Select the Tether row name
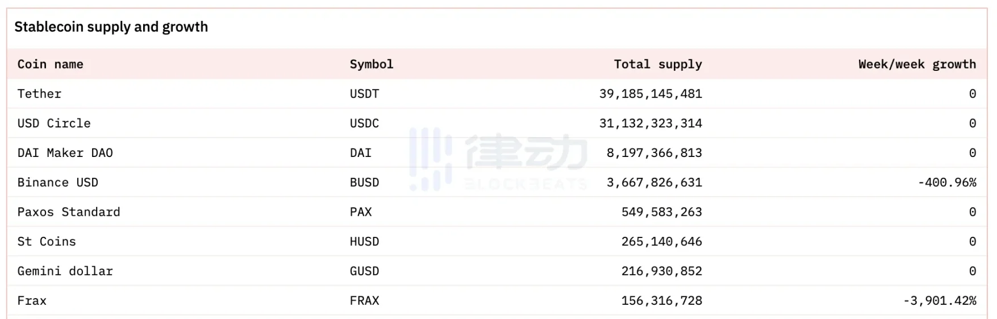 pyautogui.click(x=39, y=94)
